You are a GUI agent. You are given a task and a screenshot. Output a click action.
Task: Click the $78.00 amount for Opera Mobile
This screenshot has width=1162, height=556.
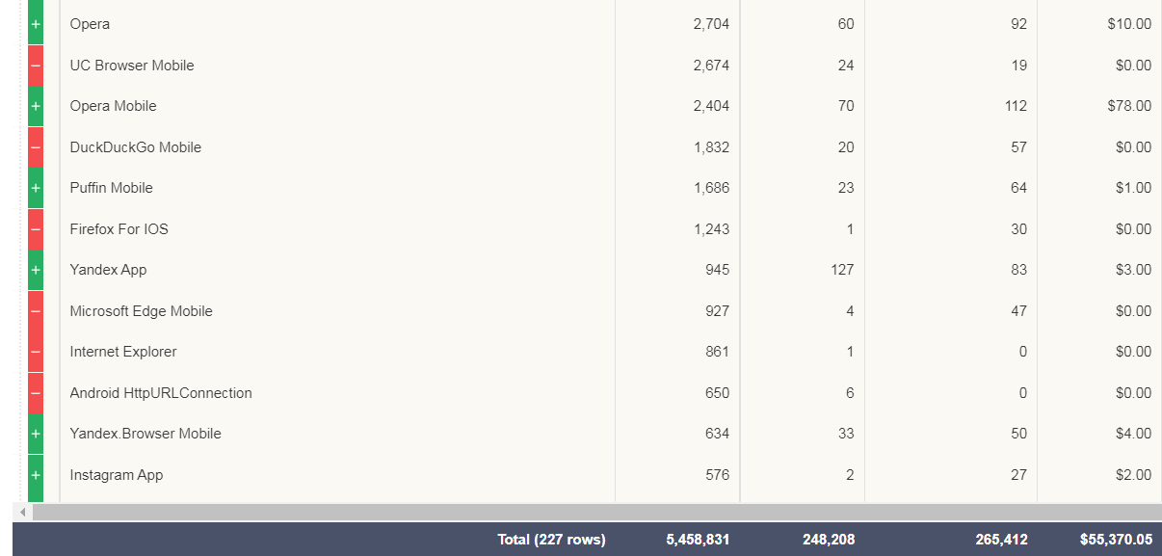[x=1129, y=106]
